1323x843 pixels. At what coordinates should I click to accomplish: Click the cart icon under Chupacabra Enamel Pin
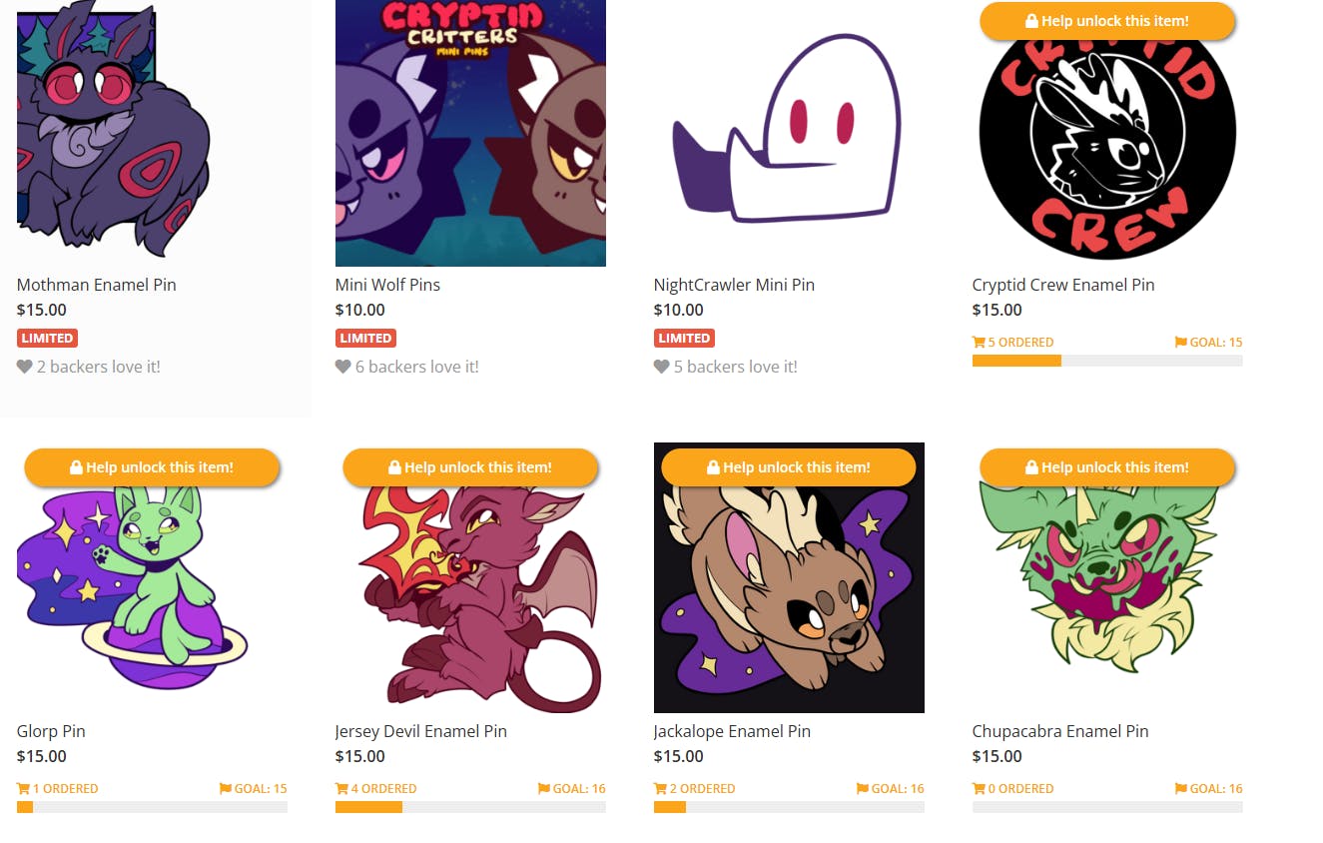tap(979, 788)
